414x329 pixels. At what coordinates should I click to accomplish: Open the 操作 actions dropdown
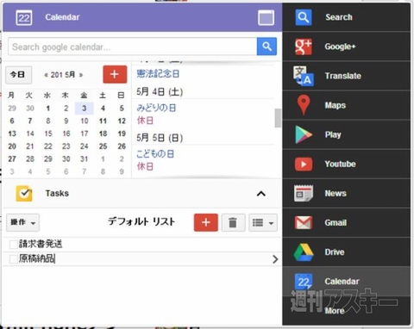[22, 222]
